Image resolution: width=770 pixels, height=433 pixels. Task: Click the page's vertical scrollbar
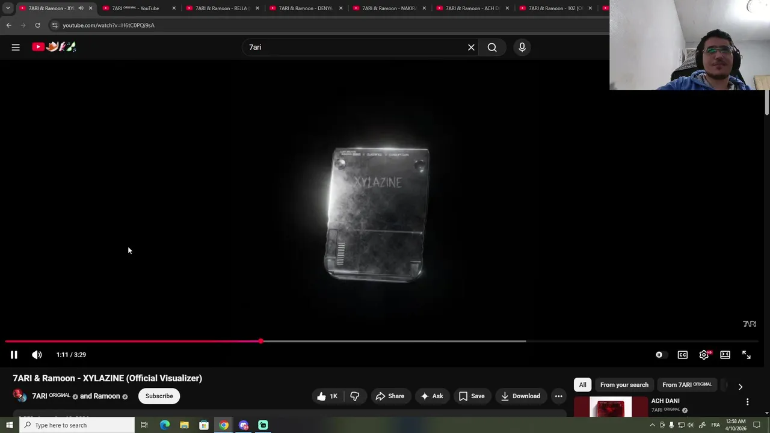click(x=766, y=102)
